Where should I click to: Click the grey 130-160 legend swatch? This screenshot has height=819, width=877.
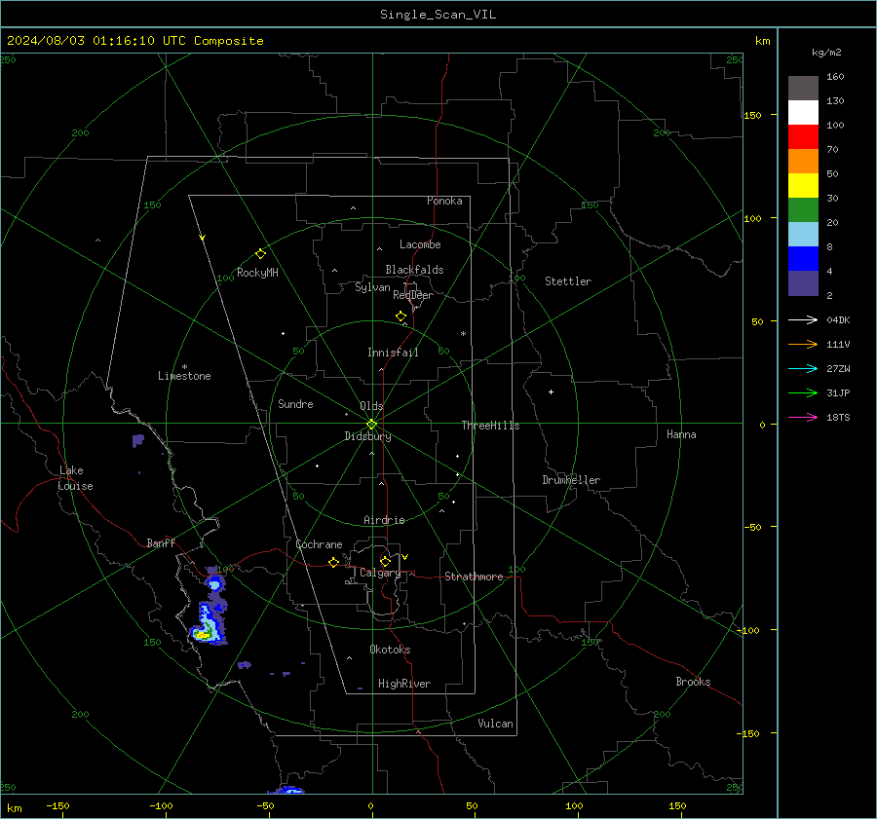pos(803,89)
